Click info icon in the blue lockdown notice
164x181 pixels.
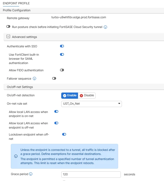pos(16,156)
